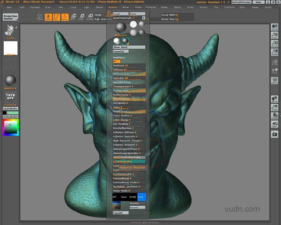Toggle the Local transform icon on right shelf
281x225 pixels.
point(274,71)
